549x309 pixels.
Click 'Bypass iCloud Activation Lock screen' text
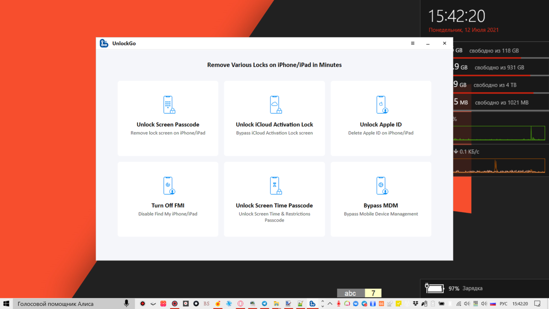pyautogui.click(x=274, y=133)
